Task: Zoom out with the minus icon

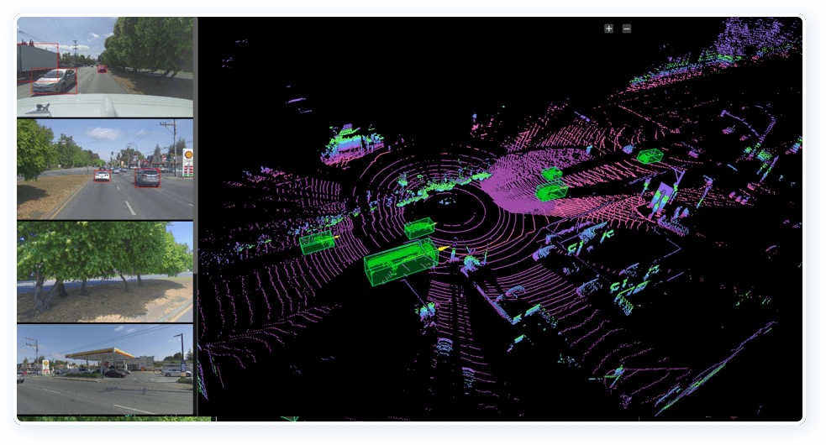Action: [627, 29]
